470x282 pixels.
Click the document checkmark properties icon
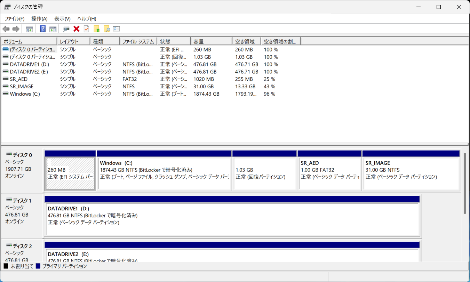click(x=86, y=29)
